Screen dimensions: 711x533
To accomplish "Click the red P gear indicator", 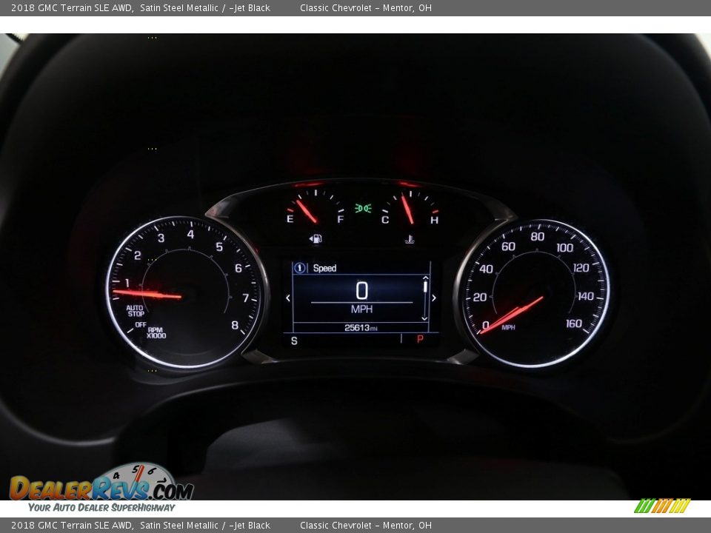I will click(x=420, y=339).
